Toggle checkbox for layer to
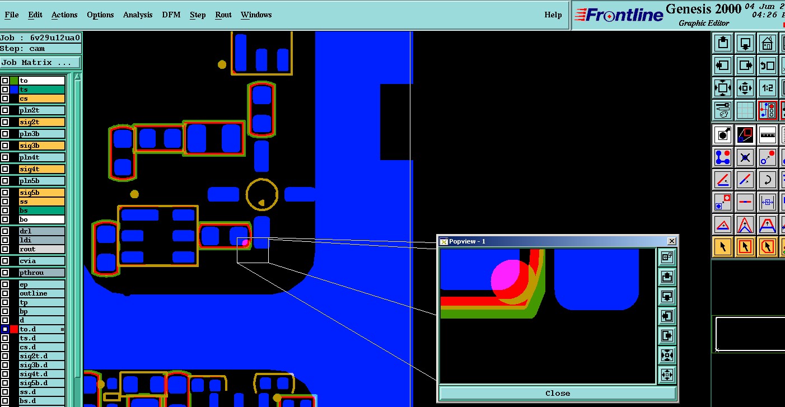 point(5,81)
